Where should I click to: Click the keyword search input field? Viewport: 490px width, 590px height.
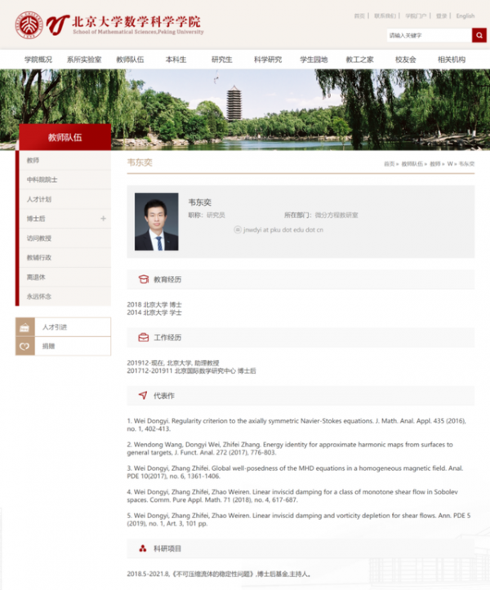pos(428,35)
